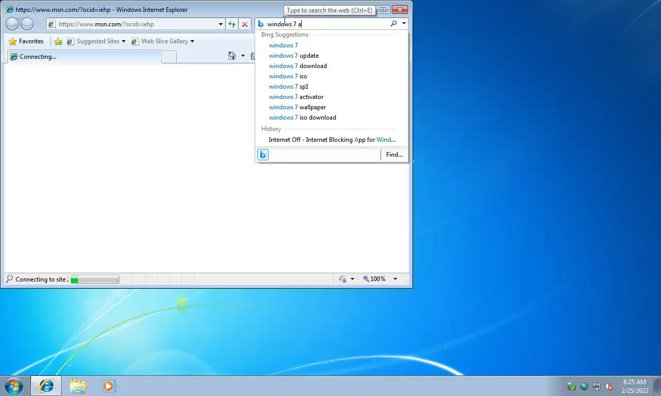Select suggestion "windows 7 iso"
661x396 pixels.
pyautogui.click(x=288, y=76)
